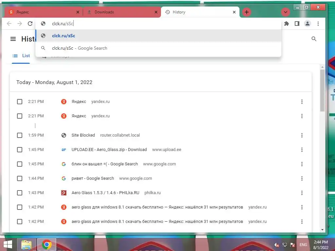Open actions menu for блин он вышел entry
The height and width of the screenshot is (251, 335).
pos(302,164)
